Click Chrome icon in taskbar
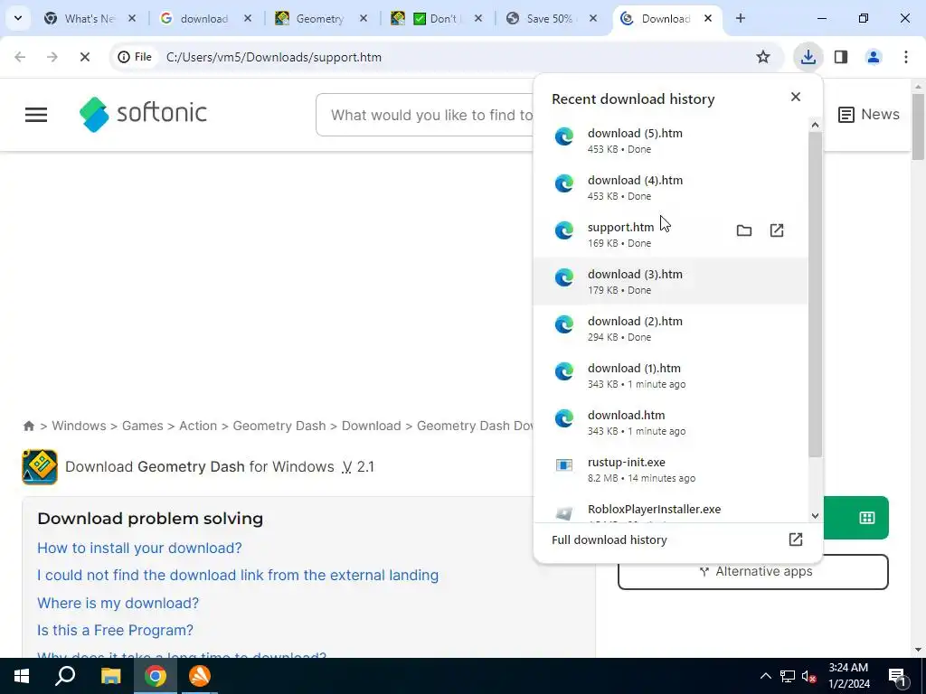The image size is (926, 694). [x=156, y=676]
